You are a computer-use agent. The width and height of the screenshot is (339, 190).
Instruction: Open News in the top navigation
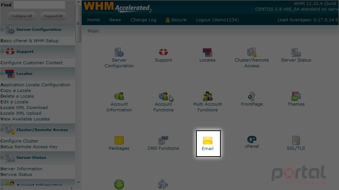[x=115, y=20]
